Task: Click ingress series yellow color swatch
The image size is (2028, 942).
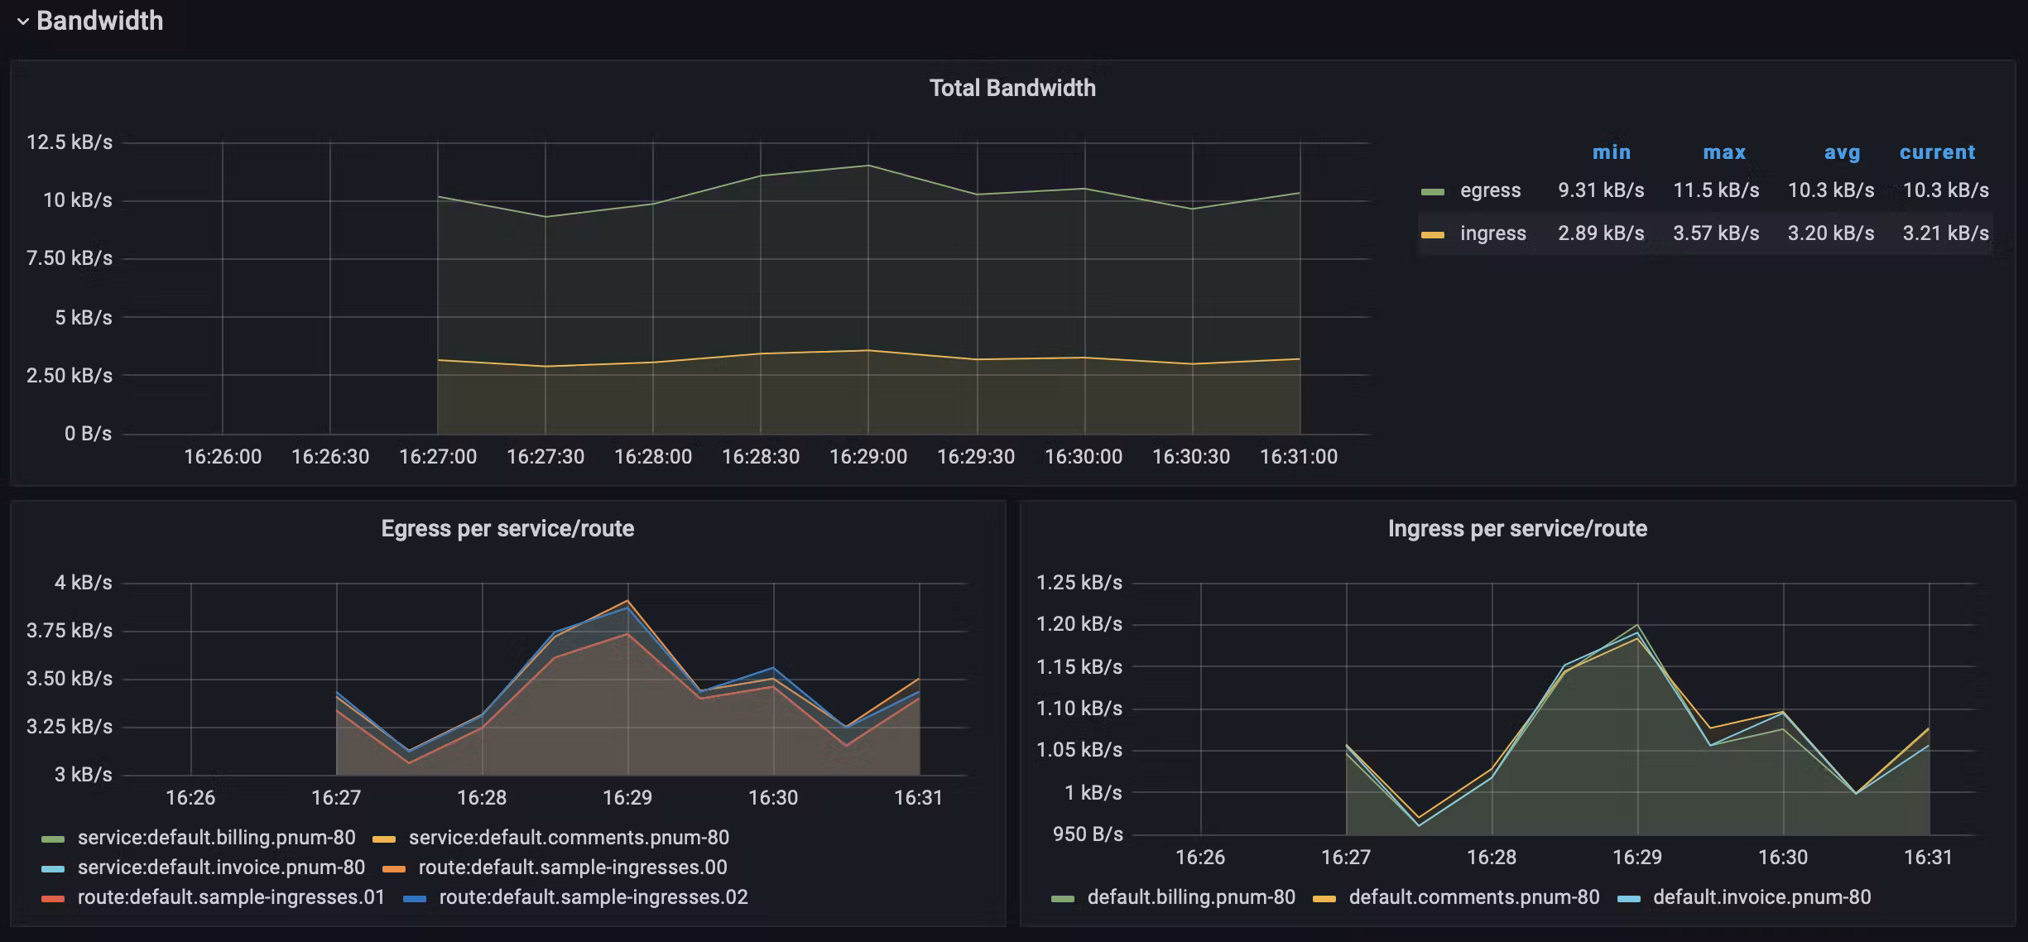Action: (1432, 234)
